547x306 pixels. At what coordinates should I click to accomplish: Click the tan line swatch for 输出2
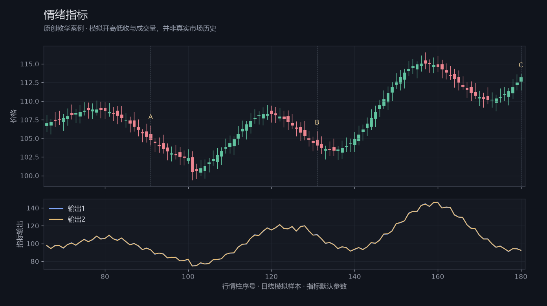pyautogui.click(x=56, y=219)
